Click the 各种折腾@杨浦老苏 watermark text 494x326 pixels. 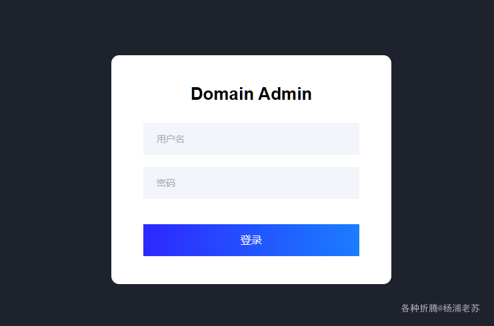coord(440,308)
